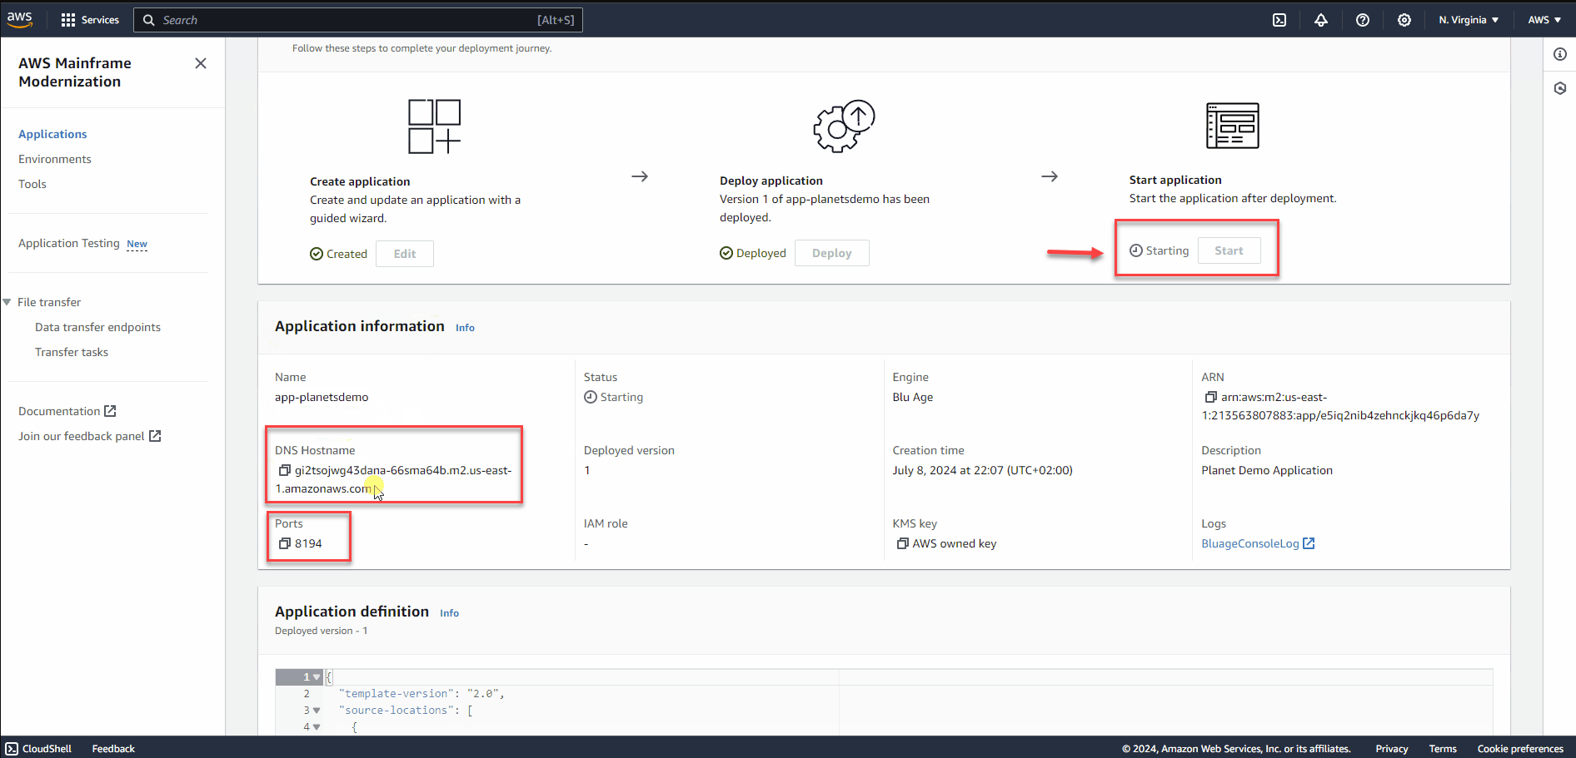Click the external link icon next to Documentation
Image resolution: width=1576 pixels, height=758 pixels.
click(x=110, y=411)
